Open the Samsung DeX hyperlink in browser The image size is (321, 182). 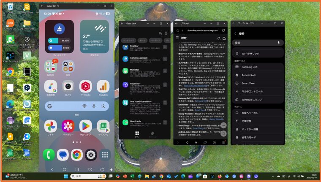click(x=201, y=101)
